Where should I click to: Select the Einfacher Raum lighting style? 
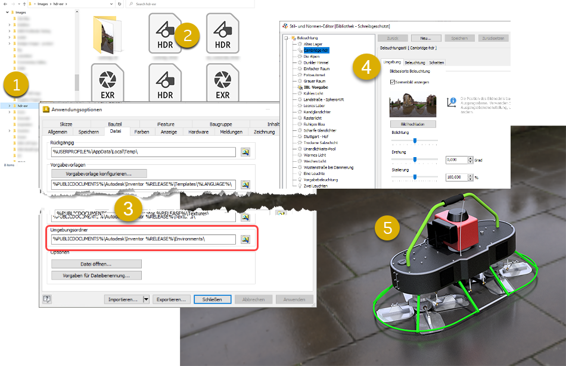click(x=316, y=68)
